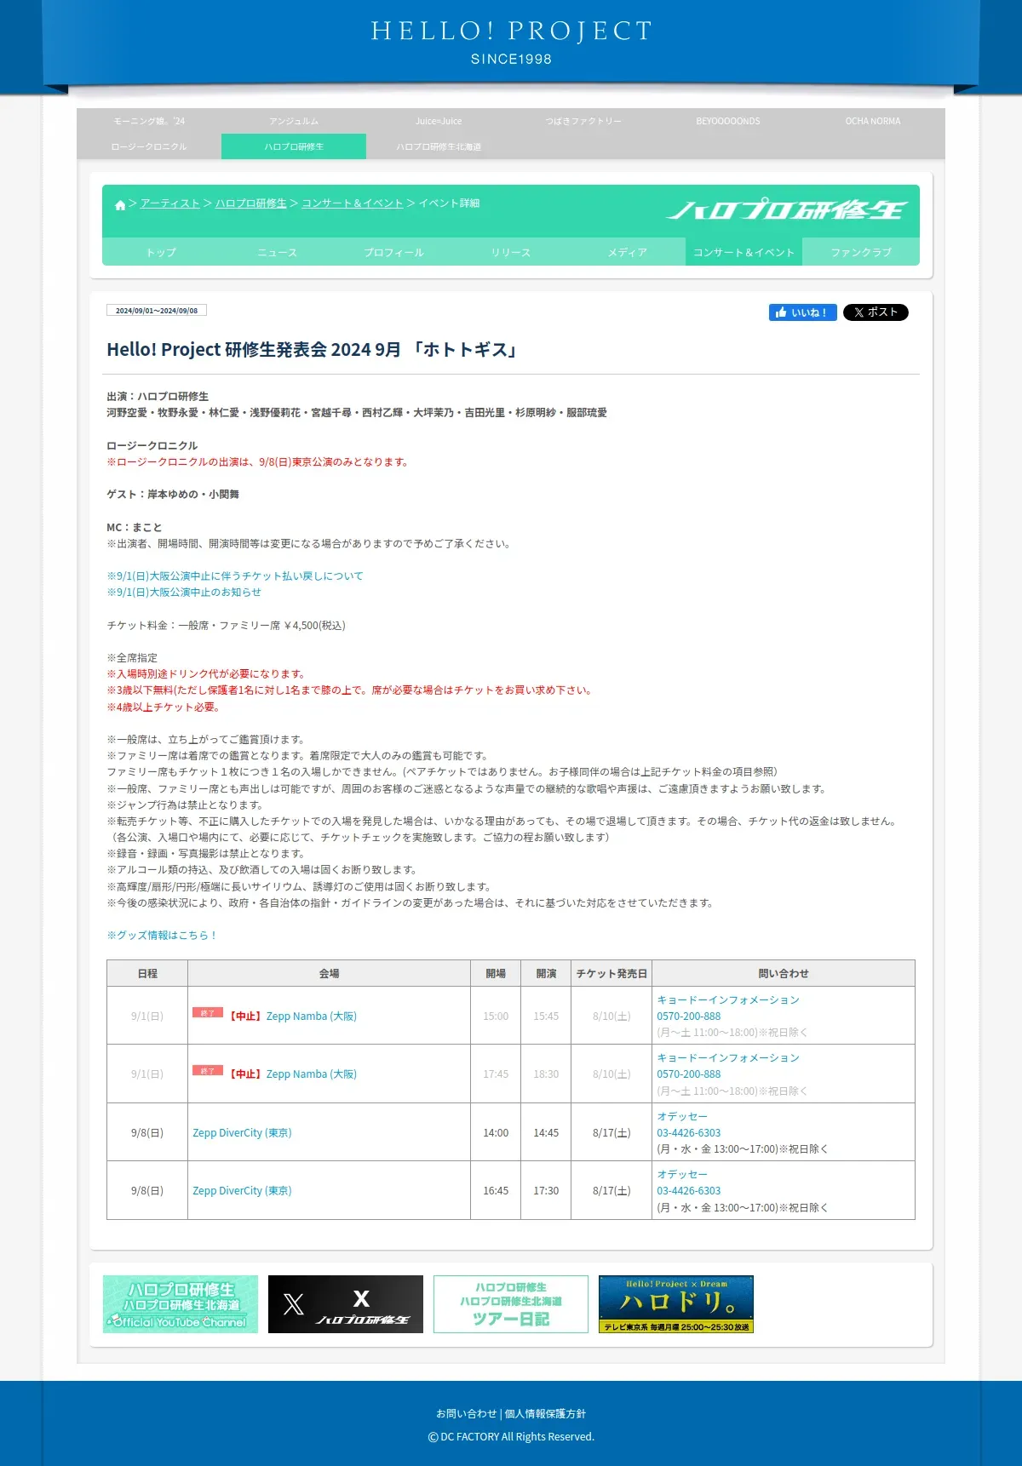
Task: Open the ハロプロ研修生北海道 artist tab
Action: point(439,146)
